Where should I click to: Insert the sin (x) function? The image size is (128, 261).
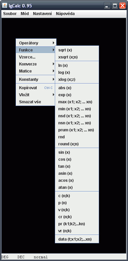(77, 152)
